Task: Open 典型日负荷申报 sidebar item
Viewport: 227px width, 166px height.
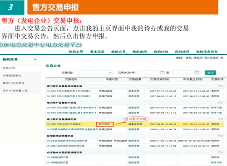Action: tap(14, 83)
